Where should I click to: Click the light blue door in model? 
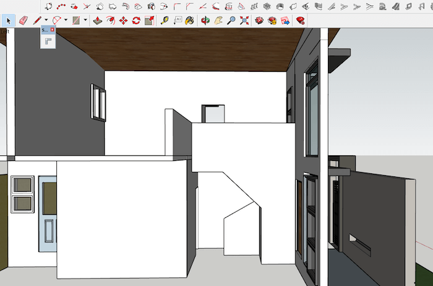pos(48,213)
